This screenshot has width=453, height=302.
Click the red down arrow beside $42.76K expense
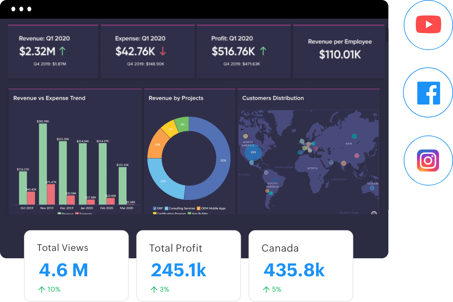tap(163, 51)
